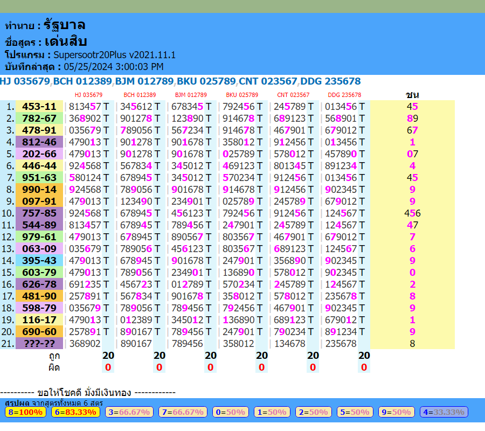
Task: Click the red HJ 035679 column header
Action: click(x=88, y=95)
